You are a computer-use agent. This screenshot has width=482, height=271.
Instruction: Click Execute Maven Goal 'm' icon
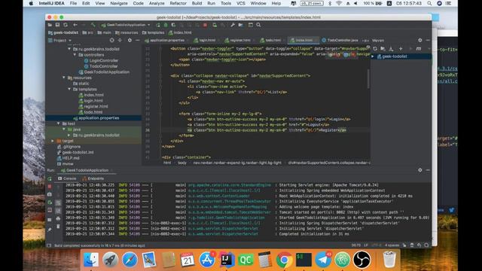click(419, 48)
